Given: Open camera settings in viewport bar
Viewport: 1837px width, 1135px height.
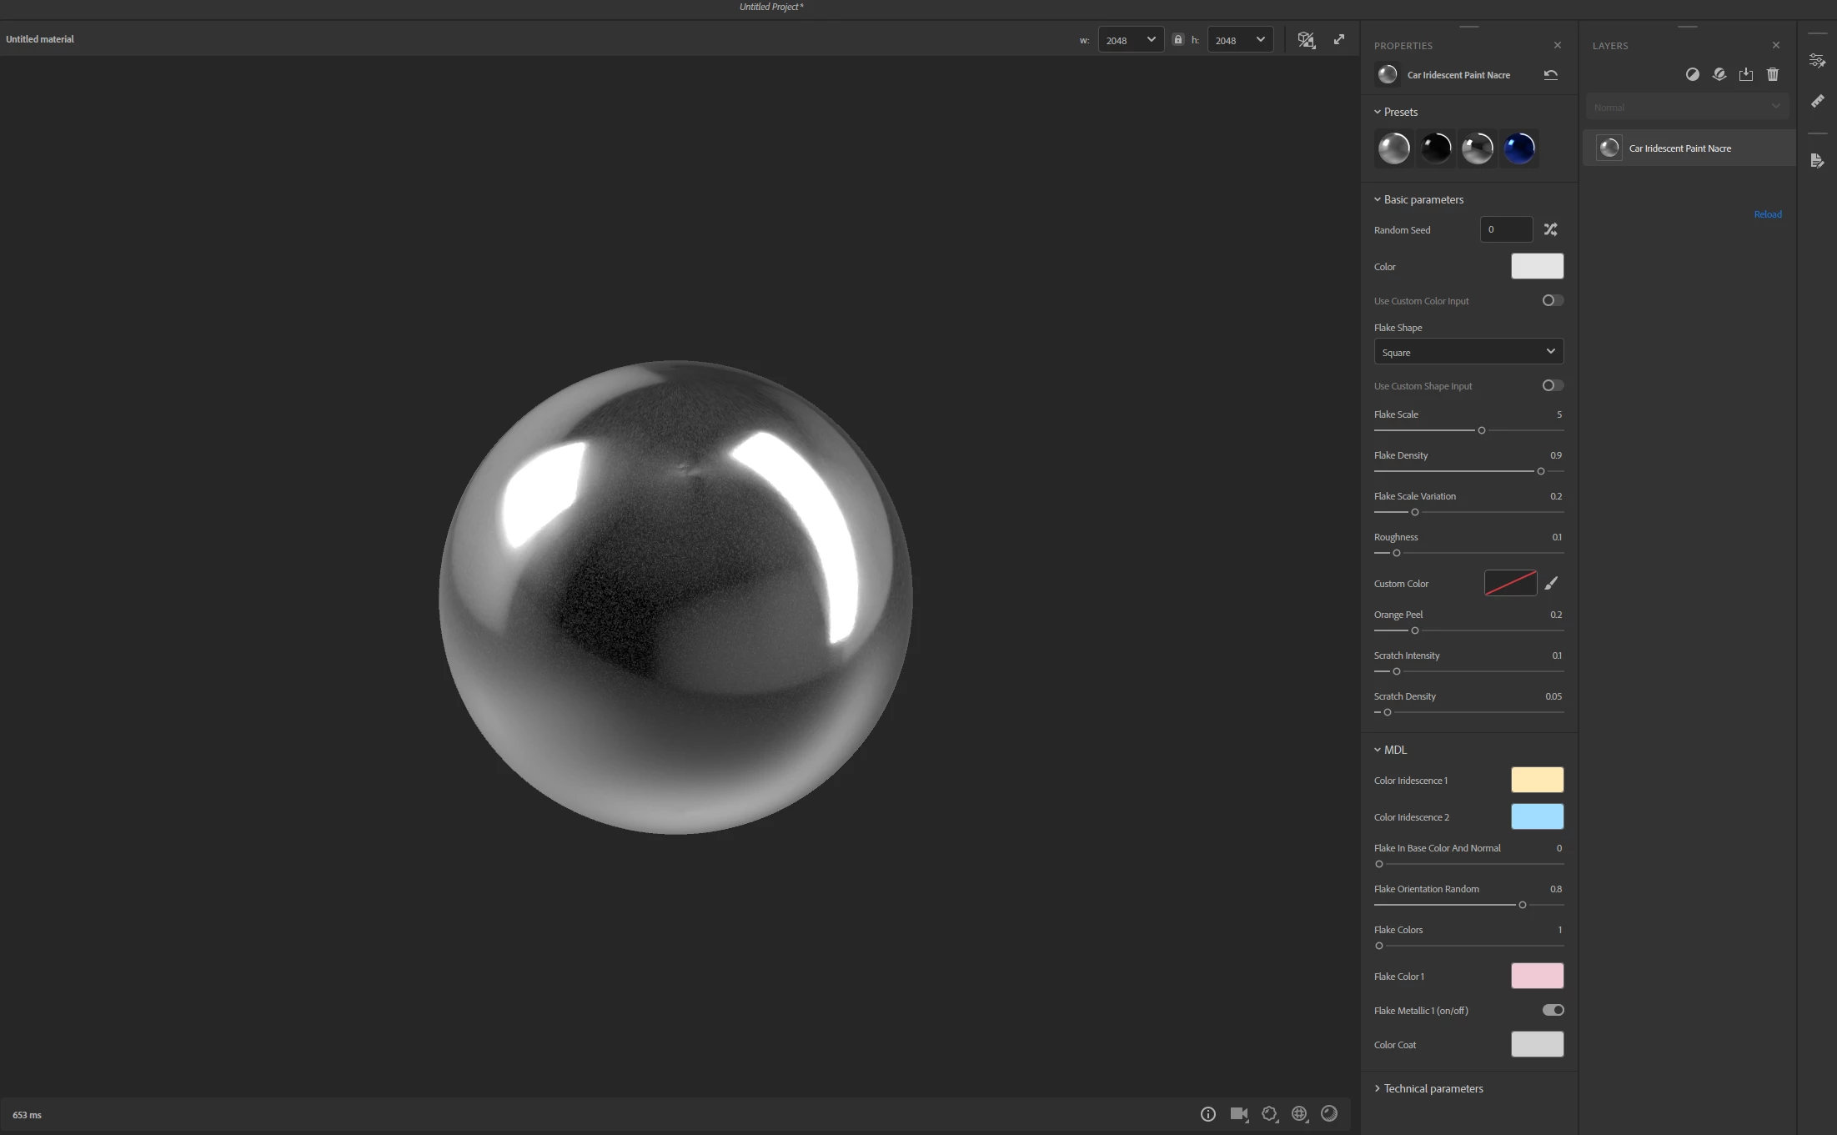Looking at the screenshot, I should (1239, 1114).
